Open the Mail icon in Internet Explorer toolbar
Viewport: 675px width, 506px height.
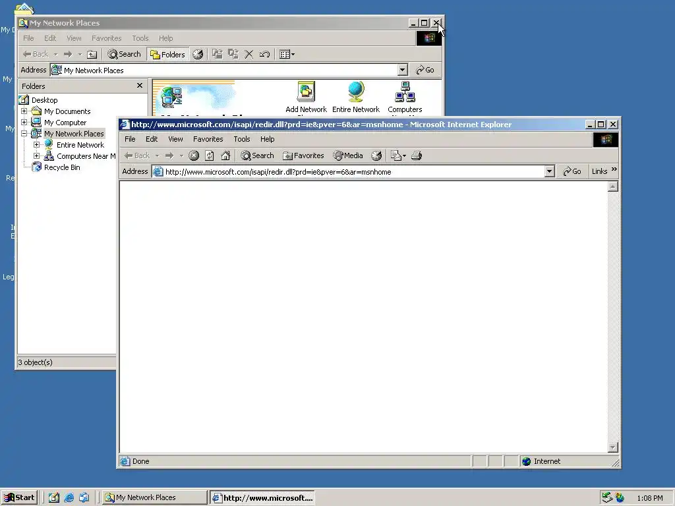pyautogui.click(x=396, y=155)
